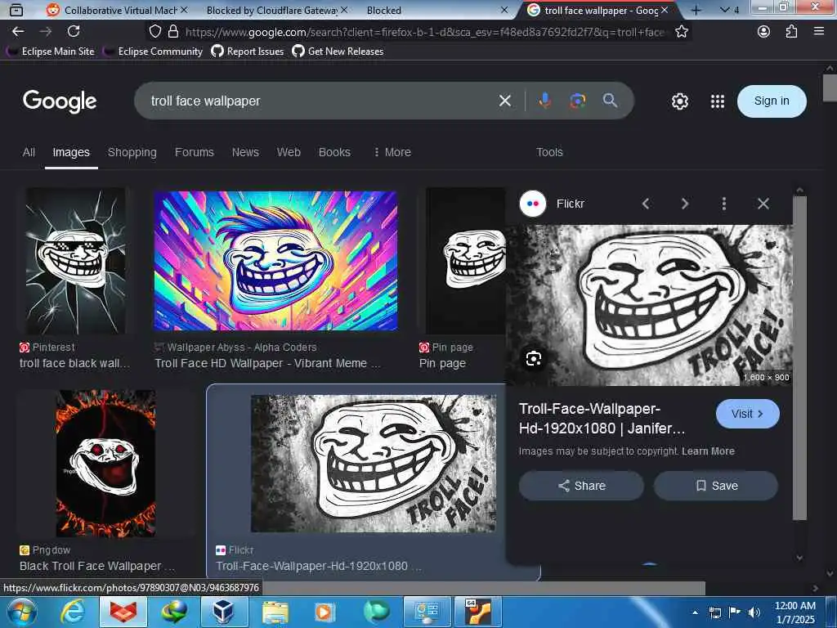Open the Tools filter options

[549, 152]
